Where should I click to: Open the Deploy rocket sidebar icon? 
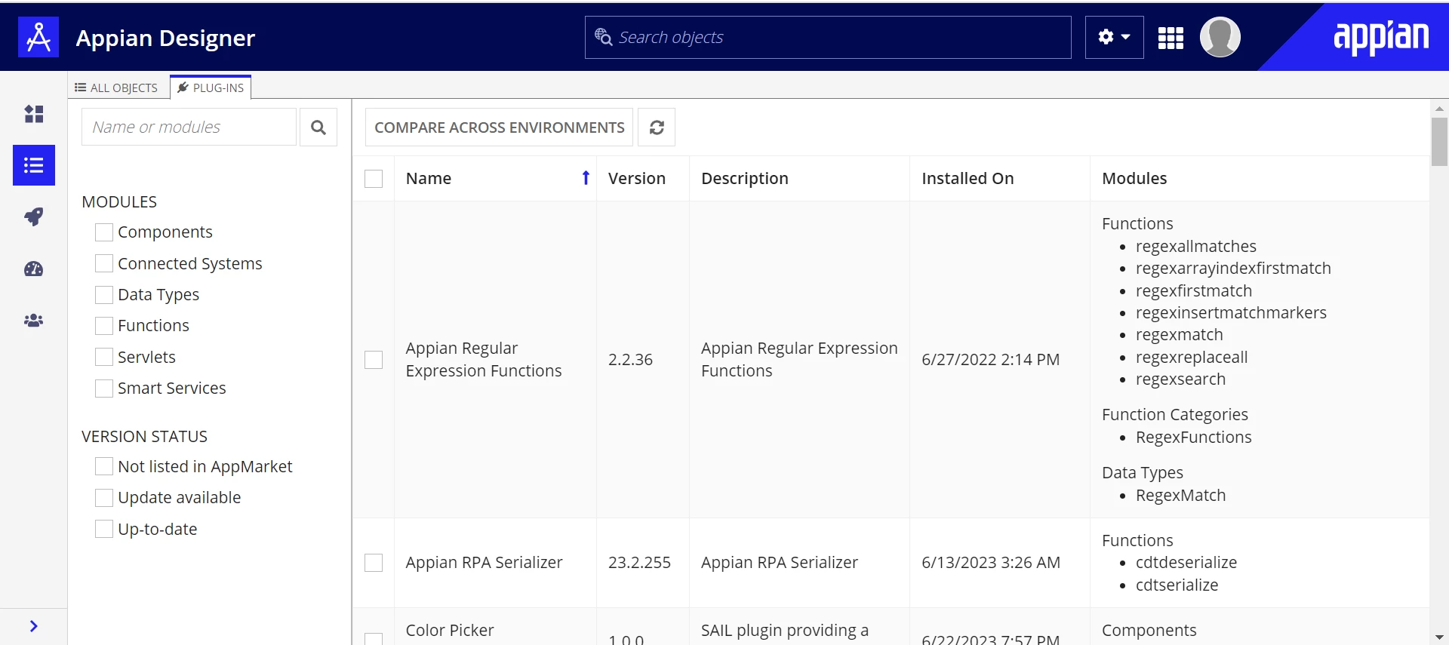34,217
